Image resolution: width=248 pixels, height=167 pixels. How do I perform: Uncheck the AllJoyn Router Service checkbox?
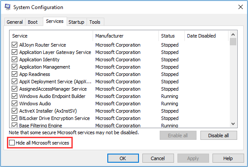tap(15, 45)
